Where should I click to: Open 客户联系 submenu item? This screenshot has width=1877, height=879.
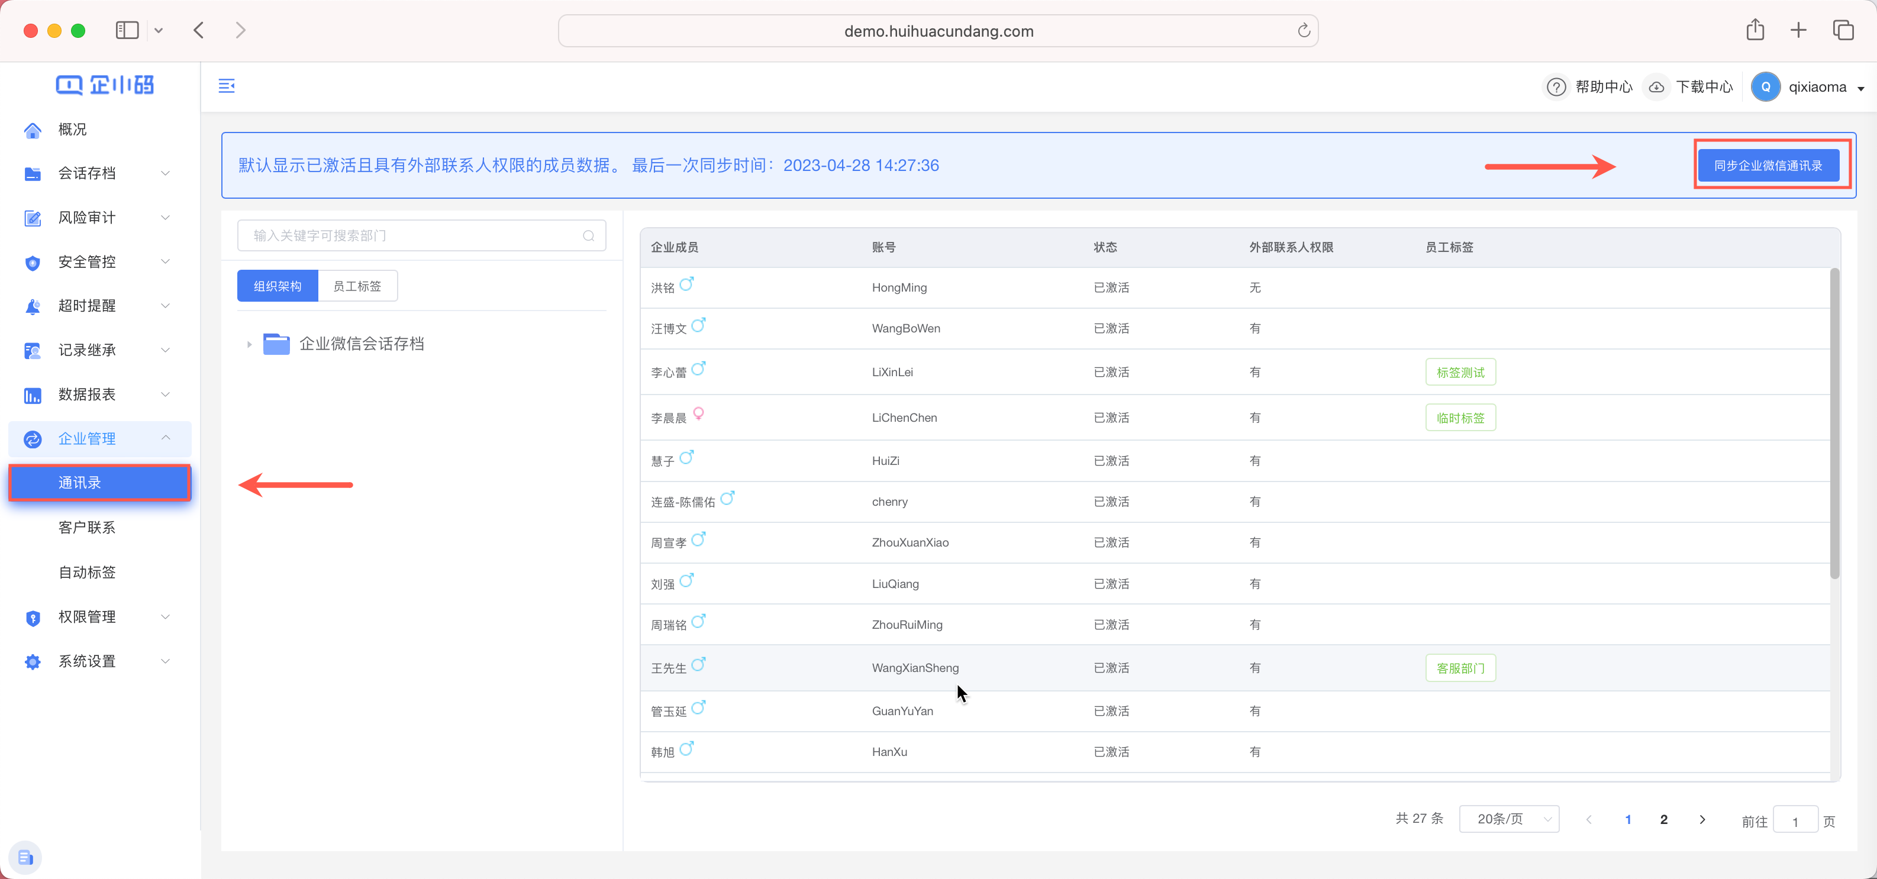click(87, 527)
